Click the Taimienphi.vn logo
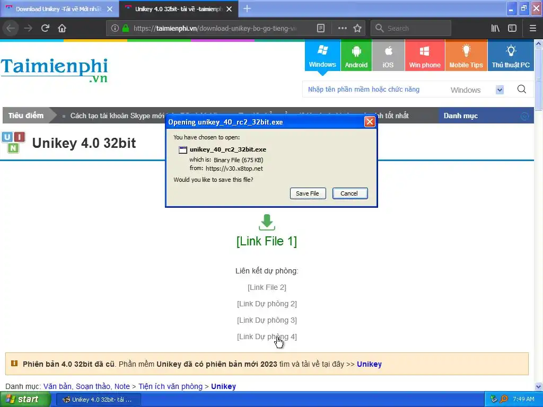The width and height of the screenshot is (543, 407). (55, 70)
